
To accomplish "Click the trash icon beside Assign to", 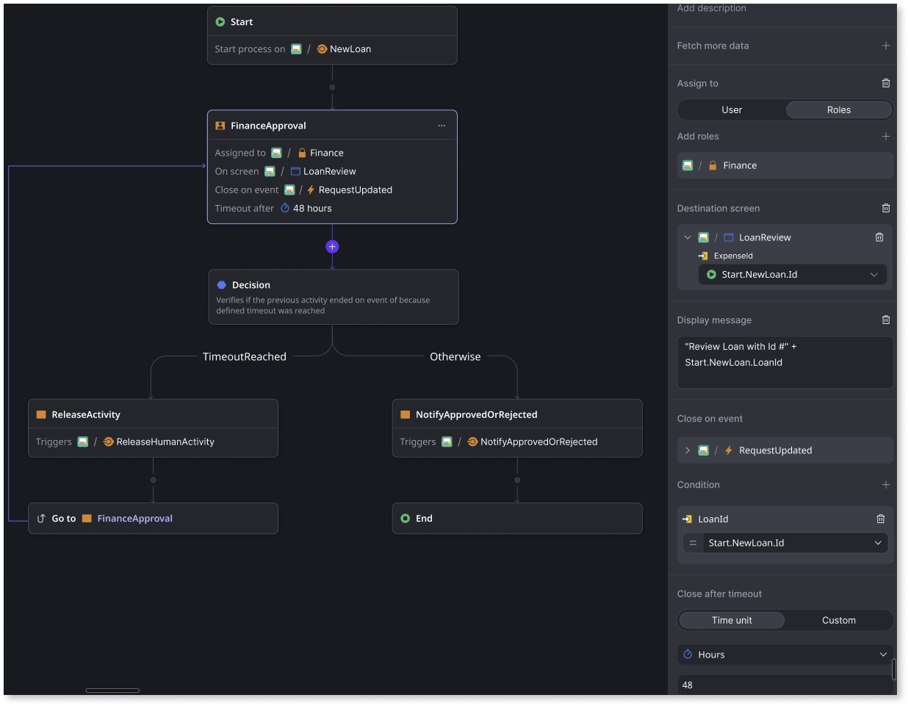I will click(x=886, y=83).
